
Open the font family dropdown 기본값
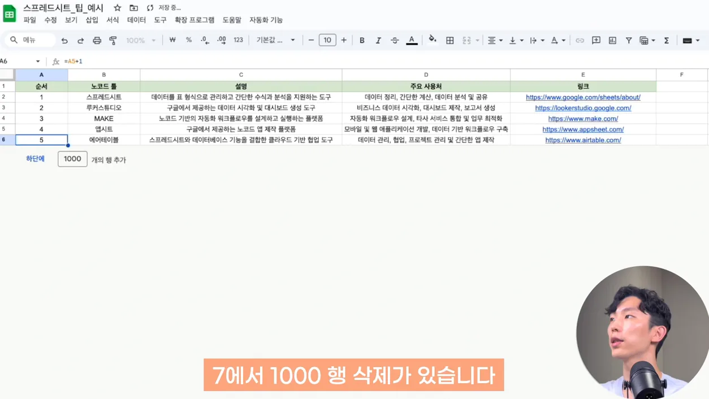(x=276, y=40)
